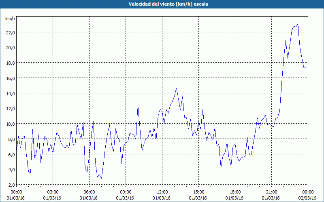Click the '01/03/16' date under '15:00'
Viewport: 324px width, 202px height.
tap(198, 198)
